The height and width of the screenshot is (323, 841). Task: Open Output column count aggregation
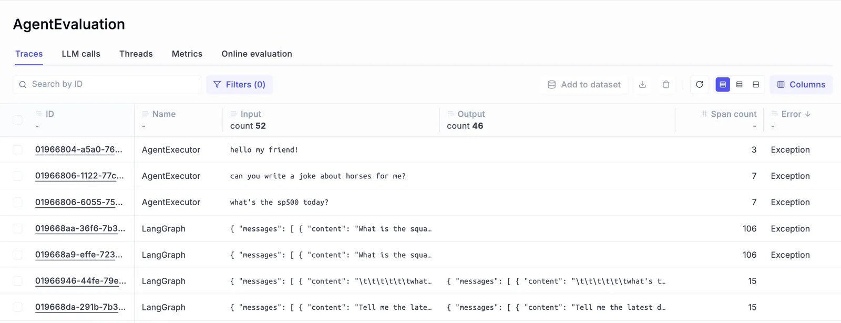point(465,126)
